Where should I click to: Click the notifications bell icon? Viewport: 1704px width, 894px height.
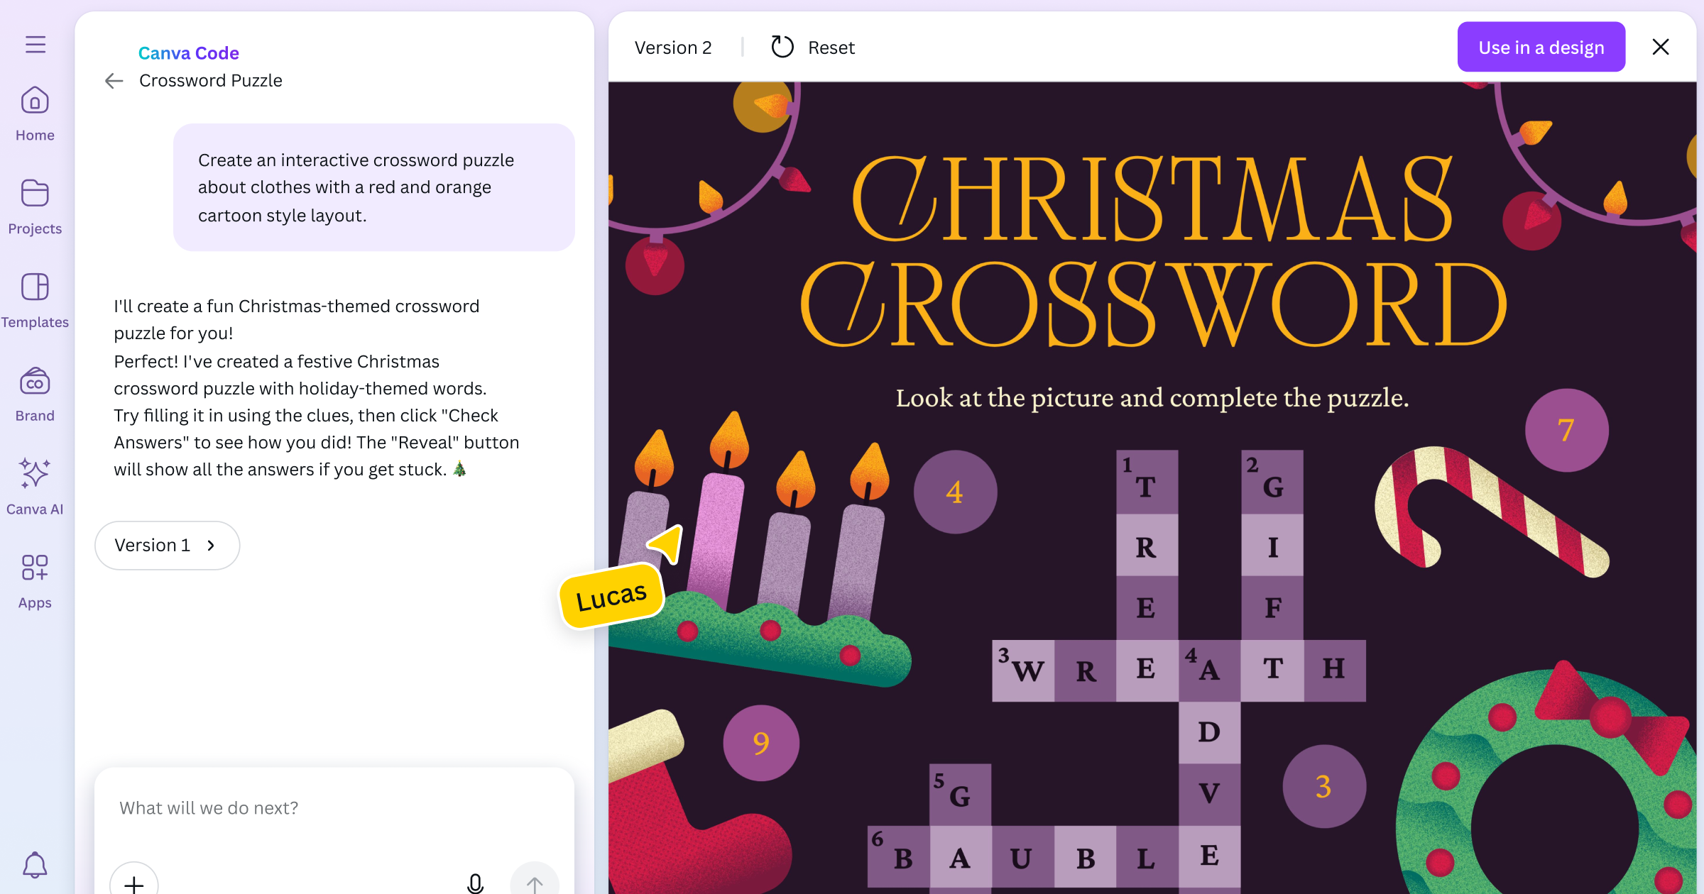point(34,864)
